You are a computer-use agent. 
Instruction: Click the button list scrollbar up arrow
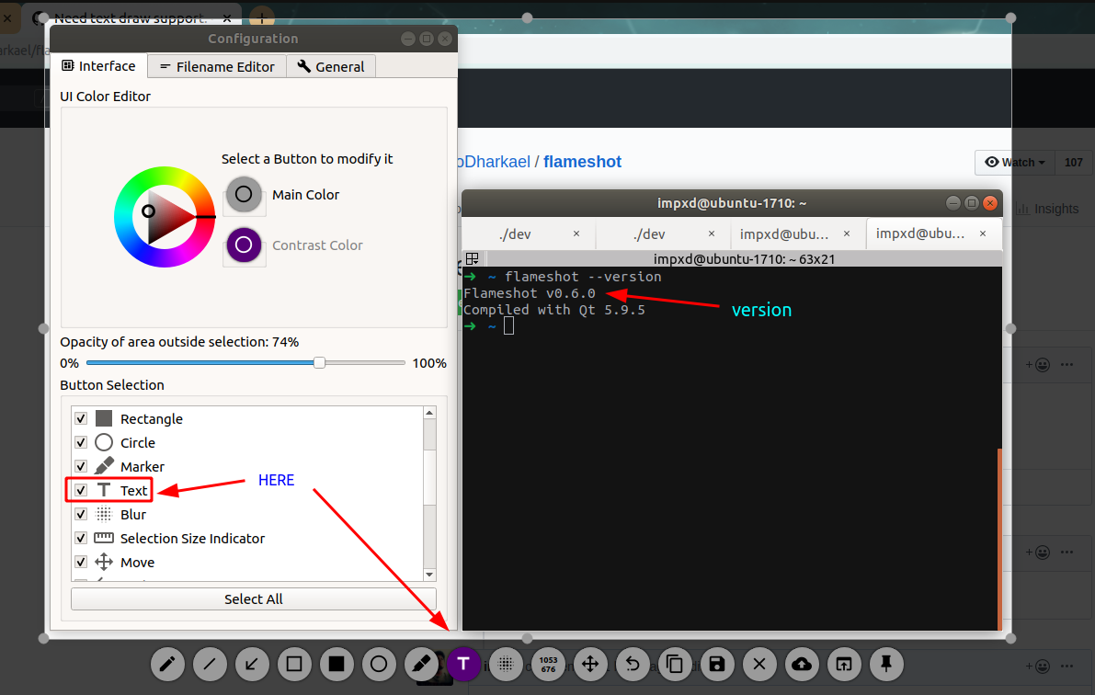(x=429, y=413)
